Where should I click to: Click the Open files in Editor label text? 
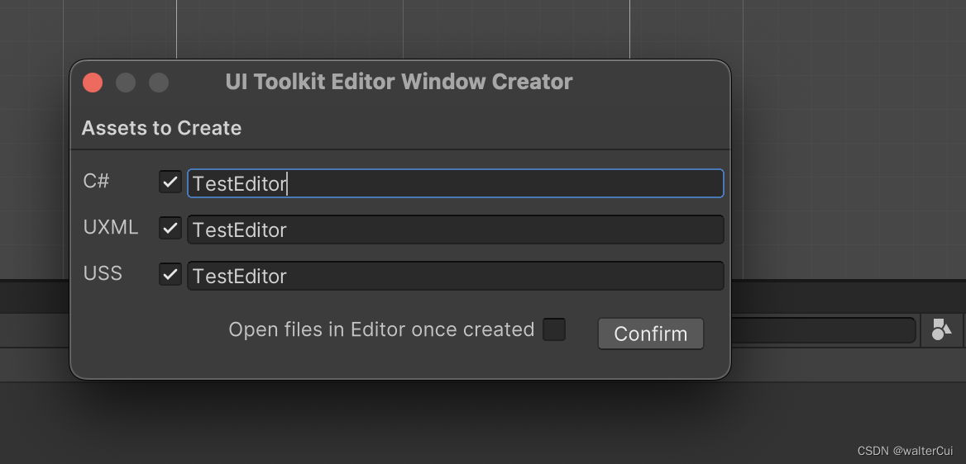coord(381,330)
